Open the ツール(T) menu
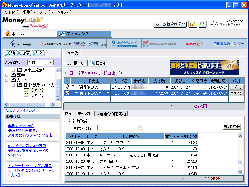249x187 pixels. click(46, 12)
